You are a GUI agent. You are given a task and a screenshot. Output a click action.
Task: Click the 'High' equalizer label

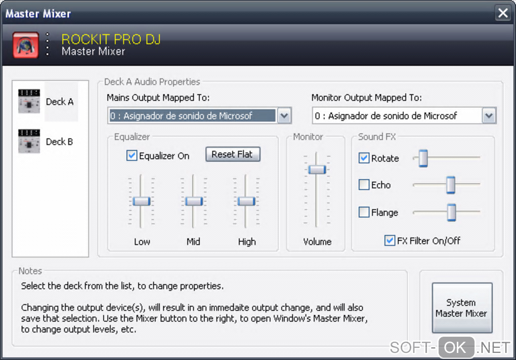click(x=247, y=242)
